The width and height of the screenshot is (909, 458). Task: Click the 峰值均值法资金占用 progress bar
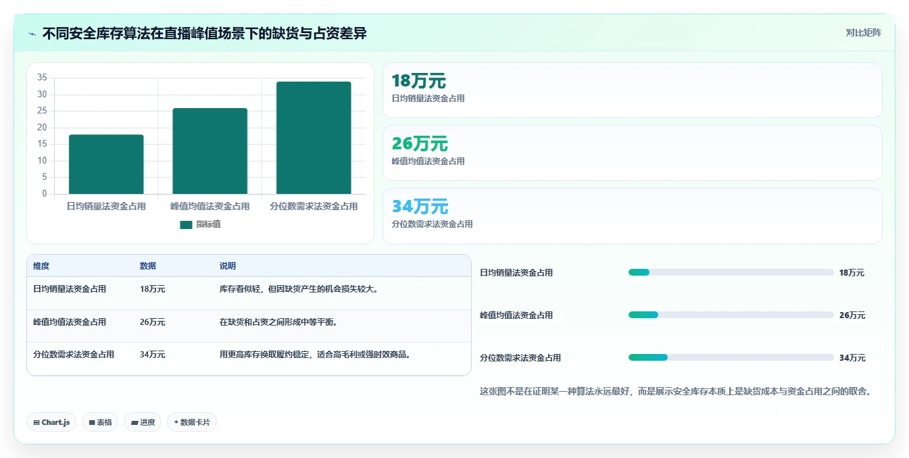pos(731,315)
